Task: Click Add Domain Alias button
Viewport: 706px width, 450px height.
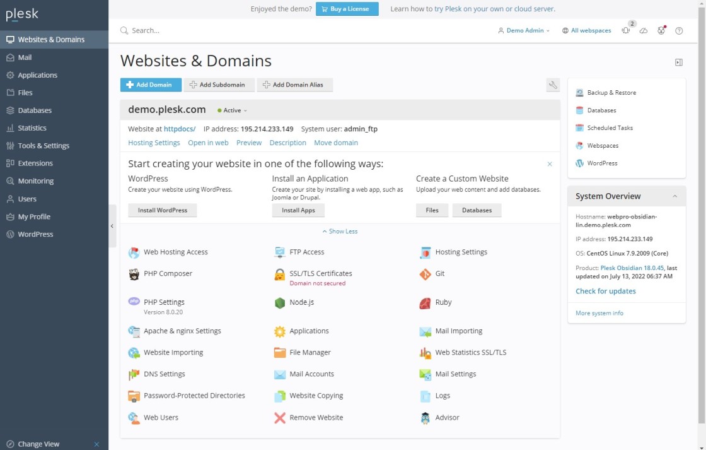Action: (294, 85)
